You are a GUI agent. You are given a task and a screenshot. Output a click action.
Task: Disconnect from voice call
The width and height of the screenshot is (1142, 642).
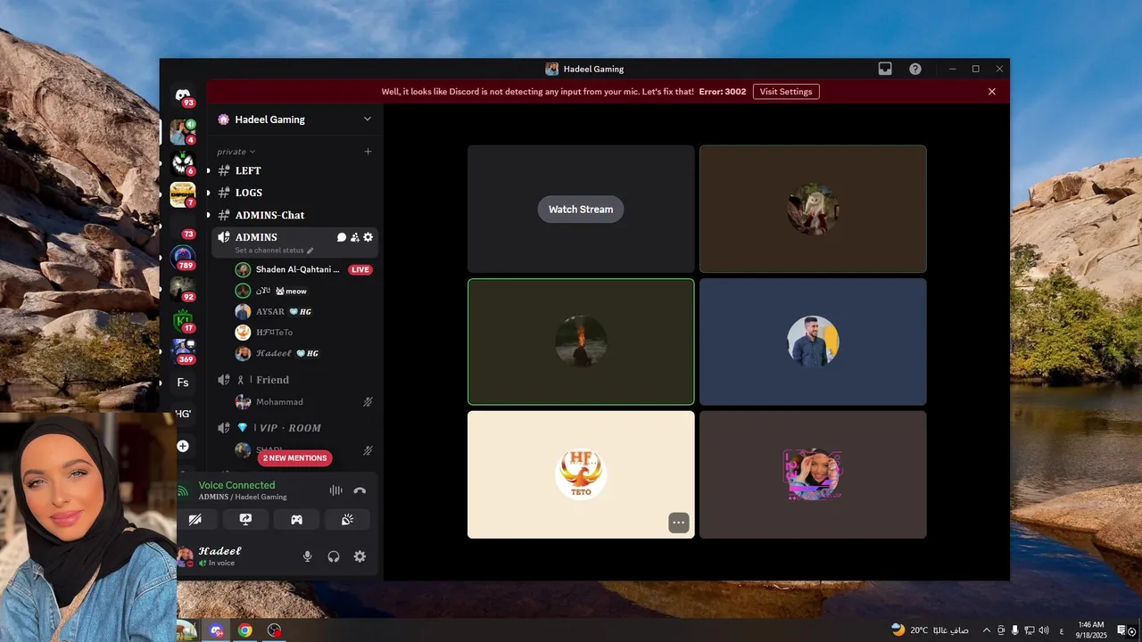[x=360, y=490]
